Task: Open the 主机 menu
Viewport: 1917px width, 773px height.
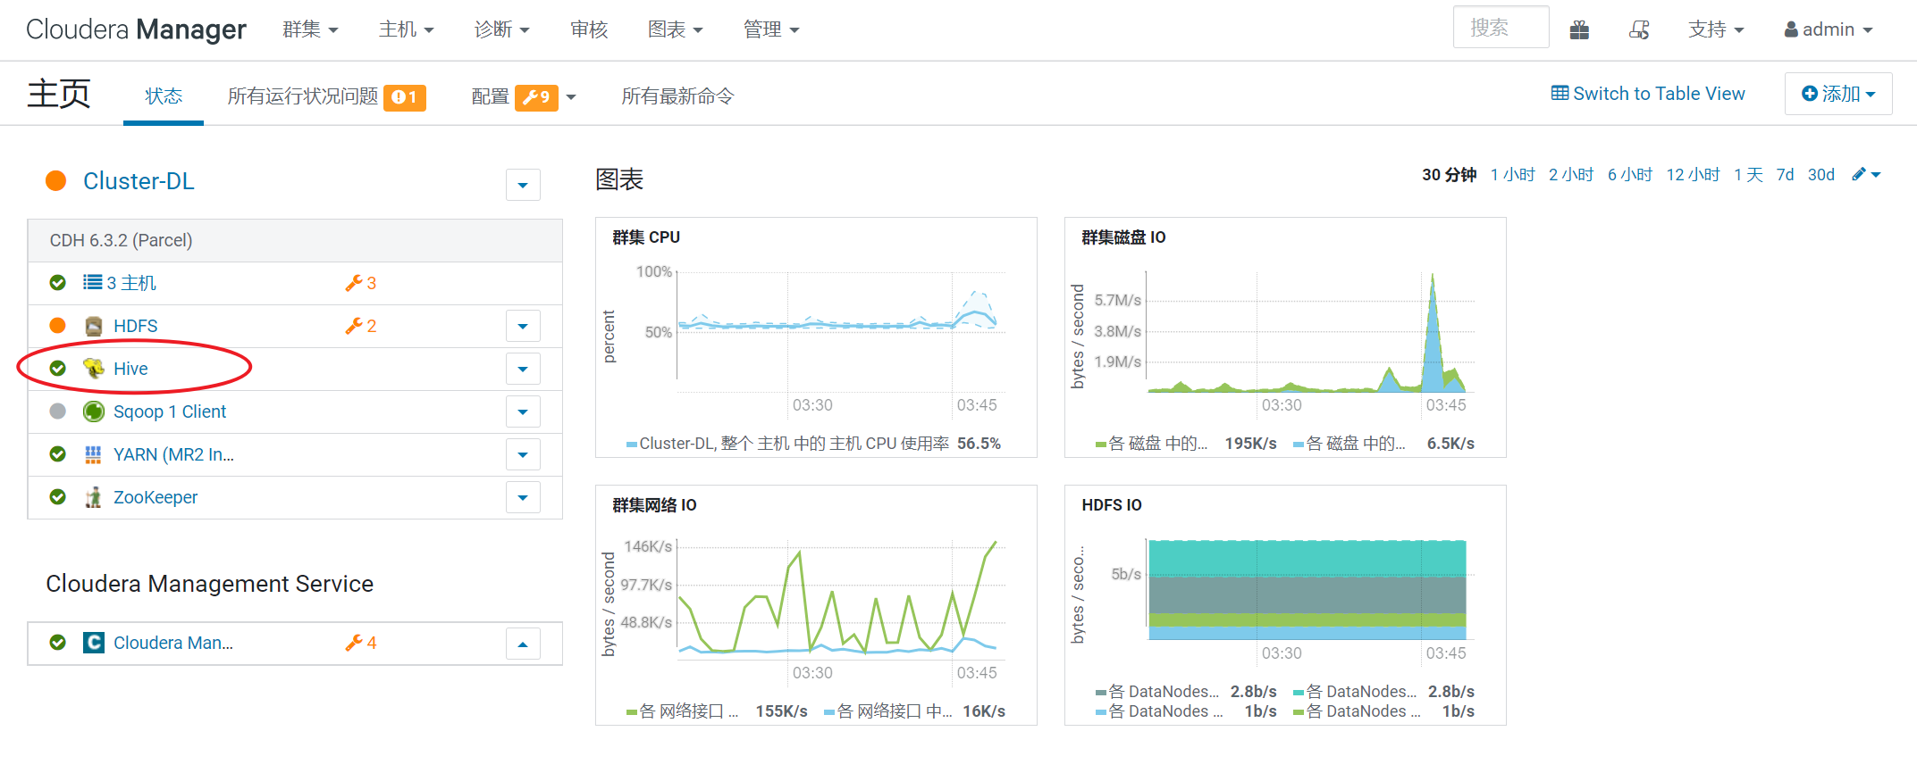Action: (x=406, y=29)
